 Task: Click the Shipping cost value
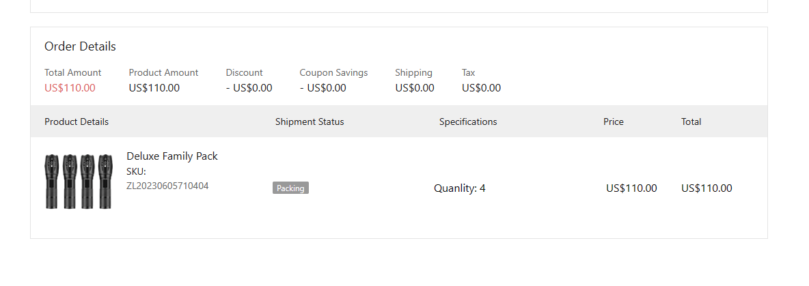tap(414, 88)
